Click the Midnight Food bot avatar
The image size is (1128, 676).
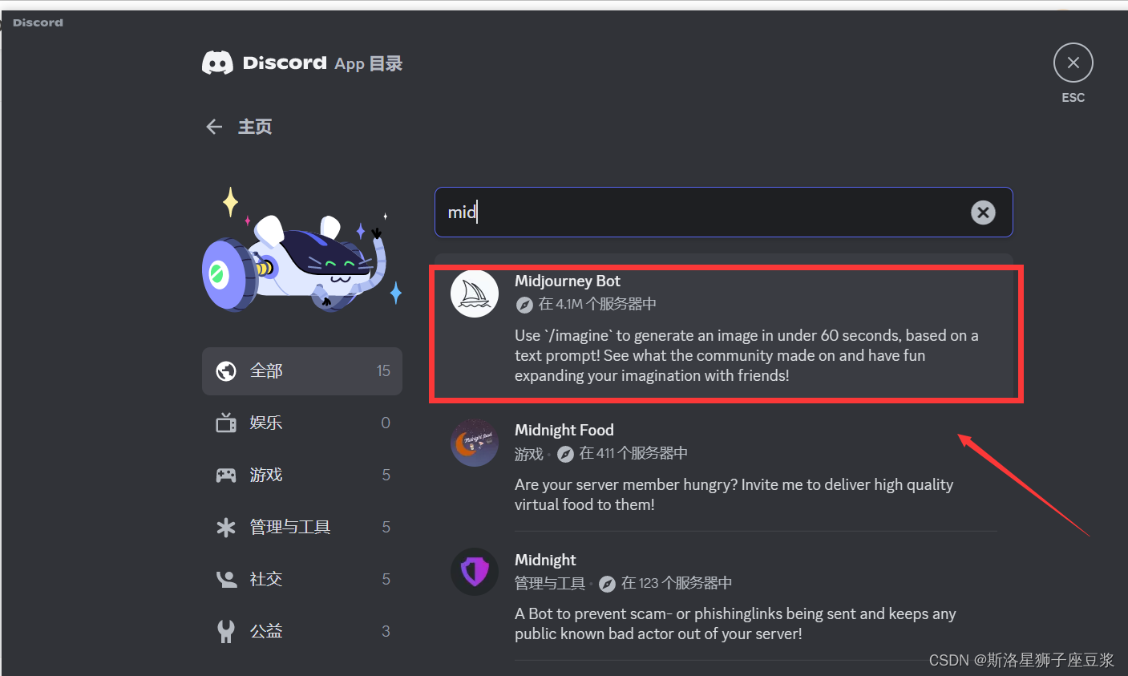pyautogui.click(x=475, y=443)
